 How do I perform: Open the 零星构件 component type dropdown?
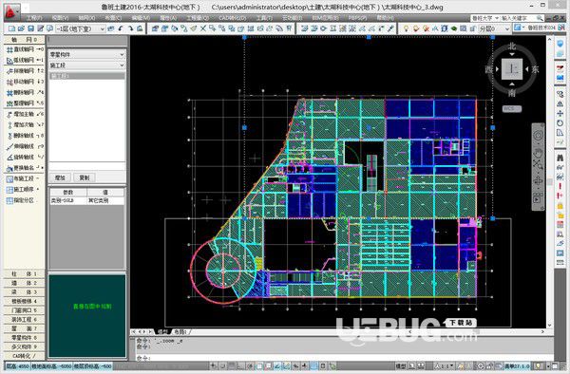86,54
